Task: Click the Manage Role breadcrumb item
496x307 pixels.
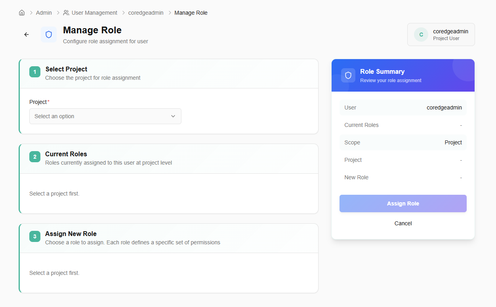Action: (x=191, y=13)
